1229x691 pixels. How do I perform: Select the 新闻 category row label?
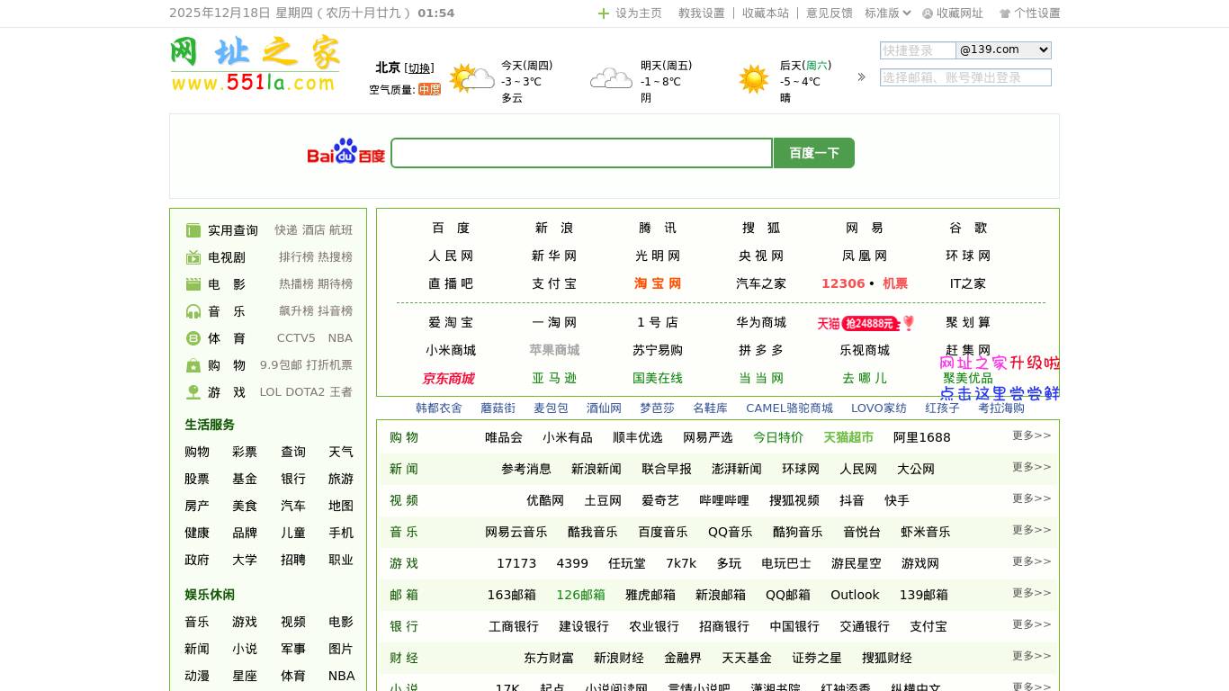[x=404, y=469]
